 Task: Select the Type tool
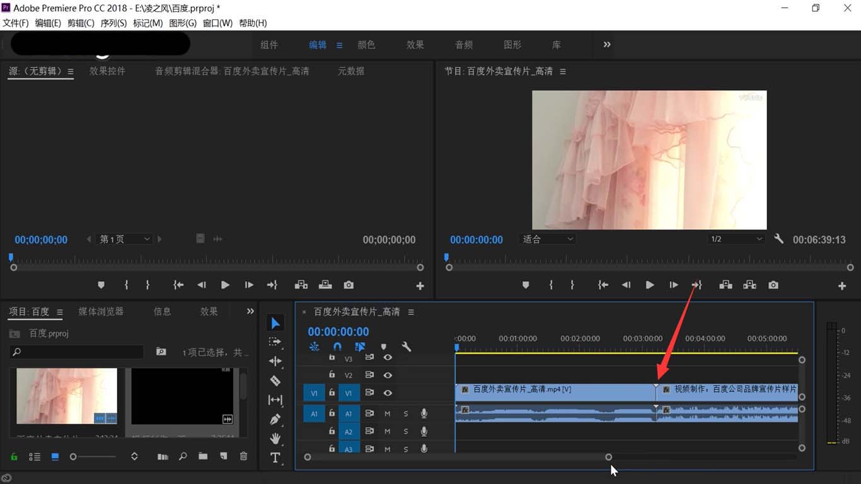[x=275, y=458]
